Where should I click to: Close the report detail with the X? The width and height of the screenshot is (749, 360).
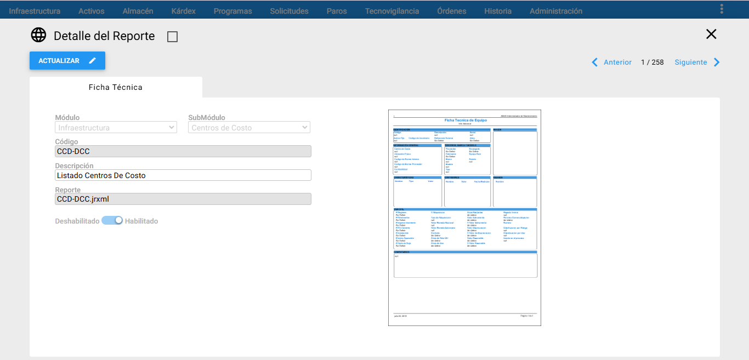[711, 34]
